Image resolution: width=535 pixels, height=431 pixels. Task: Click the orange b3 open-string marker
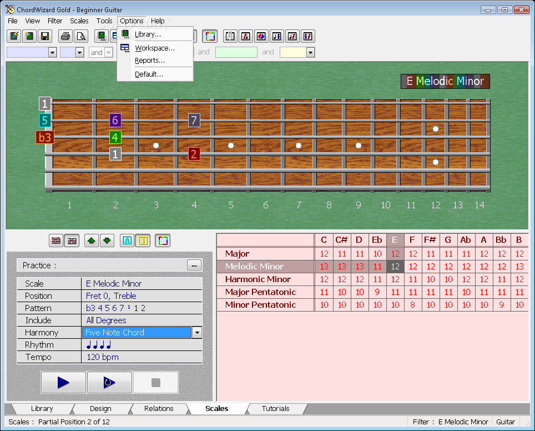point(45,137)
